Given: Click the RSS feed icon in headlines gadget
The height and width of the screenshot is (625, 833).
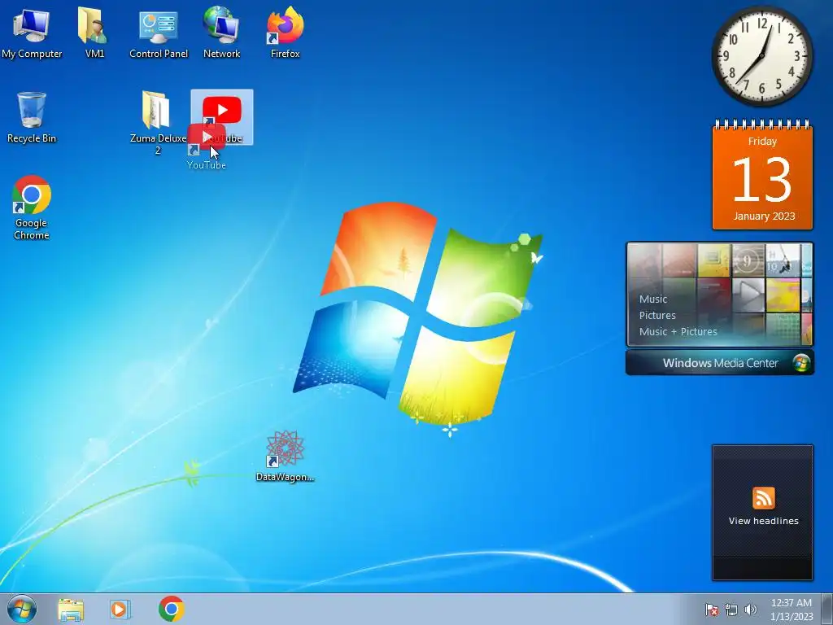Looking at the screenshot, I should point(763,498).
